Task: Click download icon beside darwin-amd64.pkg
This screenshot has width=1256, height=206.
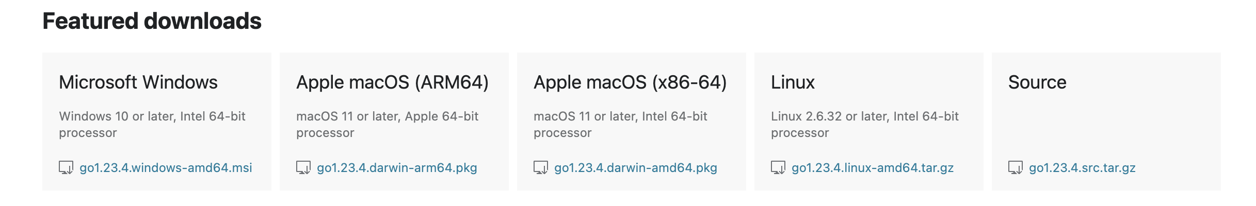Action: point(541,168)
